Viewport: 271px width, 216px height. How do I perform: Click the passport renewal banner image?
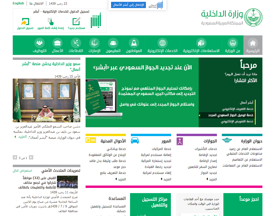tap(142, 92)
